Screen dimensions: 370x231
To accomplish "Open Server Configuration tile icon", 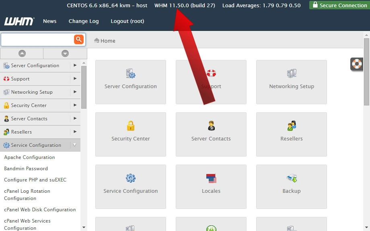I will point(130,74).
